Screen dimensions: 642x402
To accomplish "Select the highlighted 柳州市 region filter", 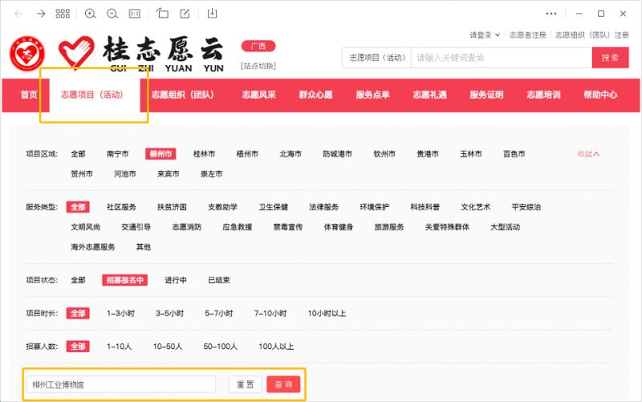I will [160, 154].
